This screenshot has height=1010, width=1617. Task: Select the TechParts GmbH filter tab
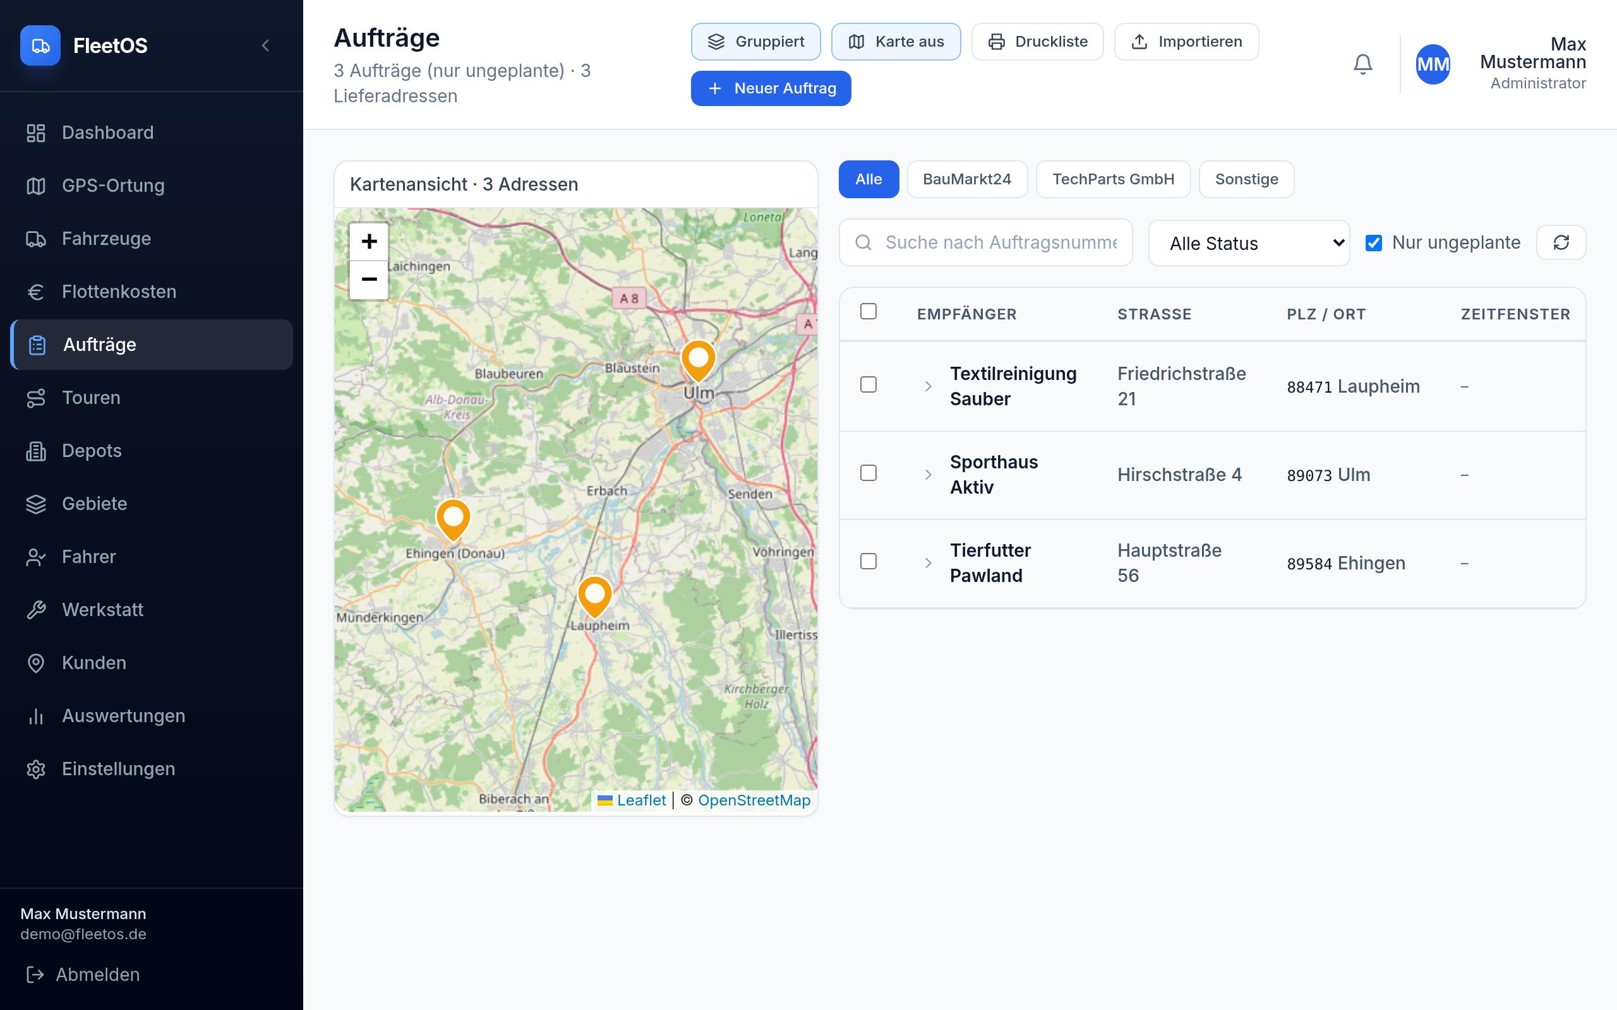coord(1113,179)
